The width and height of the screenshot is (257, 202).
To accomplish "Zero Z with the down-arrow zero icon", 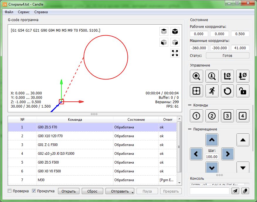I will click(x=243, y=76).
